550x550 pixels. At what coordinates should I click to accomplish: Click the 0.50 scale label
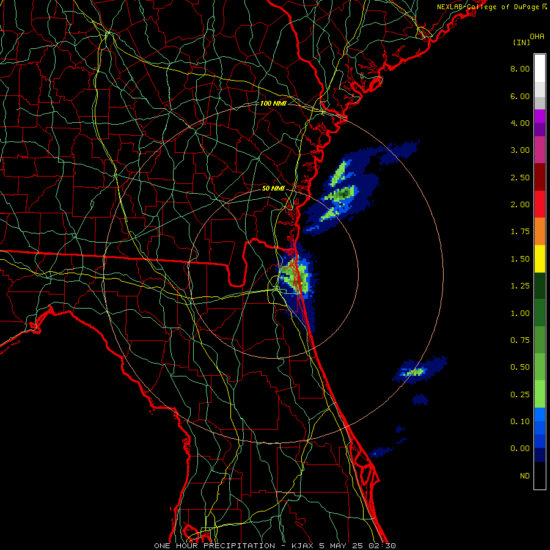tap(520, 367)
